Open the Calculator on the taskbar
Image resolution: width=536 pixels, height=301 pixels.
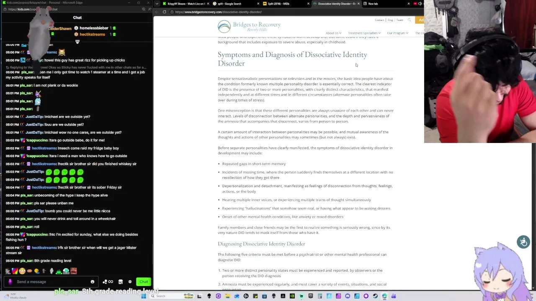320,296
